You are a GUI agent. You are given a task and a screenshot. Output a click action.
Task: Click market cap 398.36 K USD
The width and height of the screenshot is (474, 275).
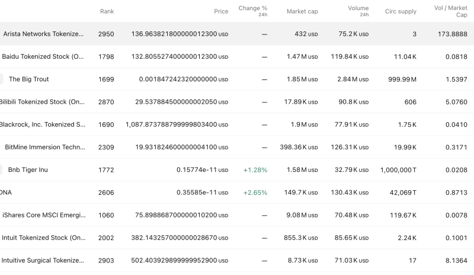point(299,148)
